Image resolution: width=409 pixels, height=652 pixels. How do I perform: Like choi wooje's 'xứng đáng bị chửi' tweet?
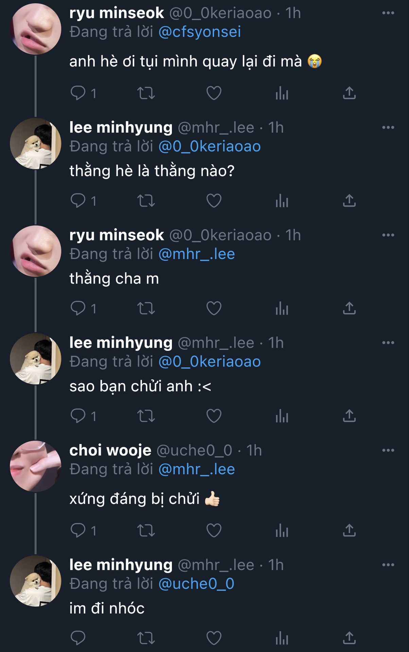(214, 530)
